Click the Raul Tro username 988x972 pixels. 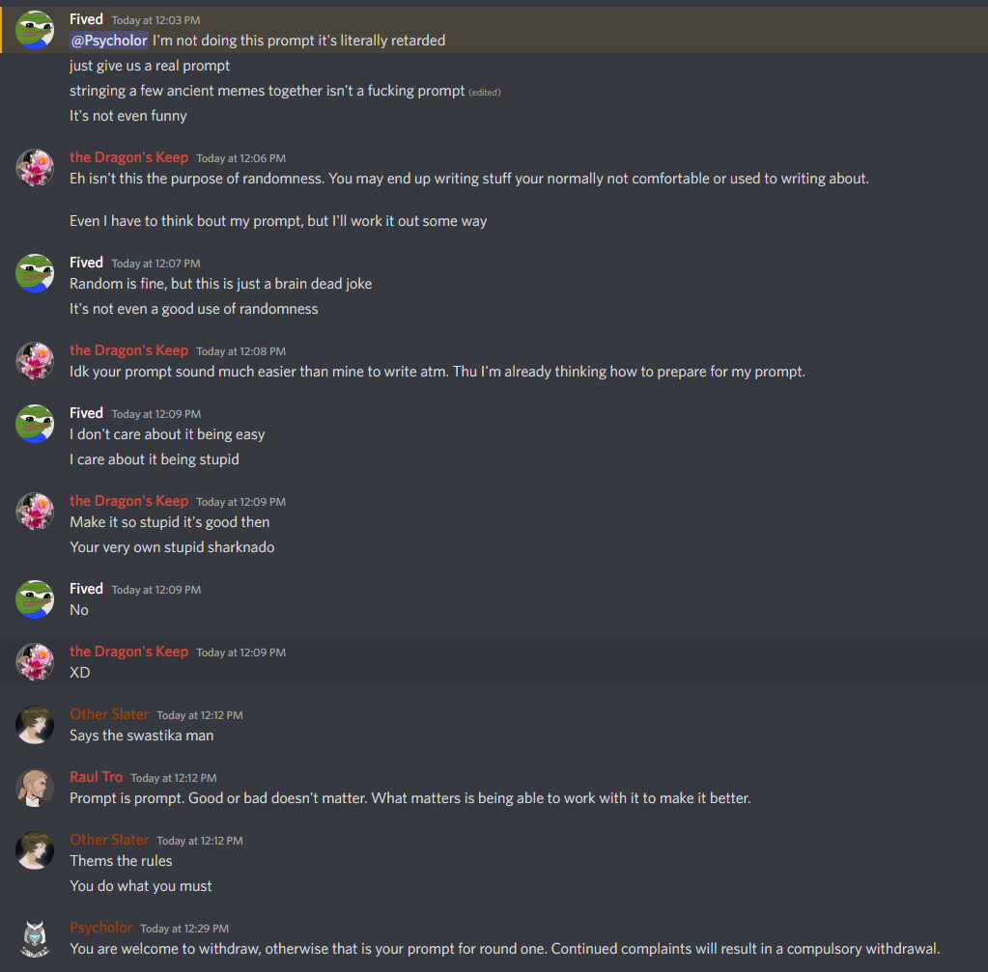tap(96, 777)
